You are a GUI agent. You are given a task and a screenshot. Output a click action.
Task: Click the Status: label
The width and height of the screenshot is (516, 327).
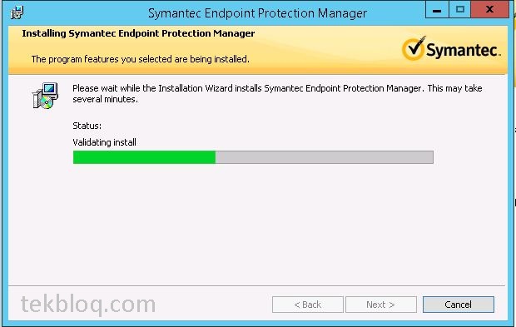(87, 126)
